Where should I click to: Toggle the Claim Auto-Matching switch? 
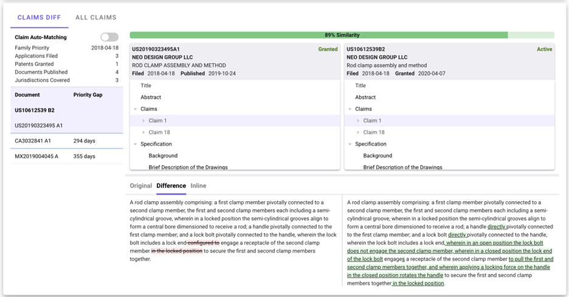point(109,37)
